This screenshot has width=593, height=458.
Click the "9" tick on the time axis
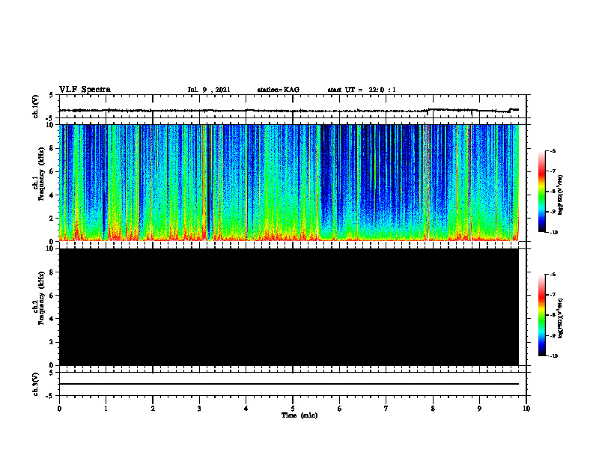pos(479,409)
